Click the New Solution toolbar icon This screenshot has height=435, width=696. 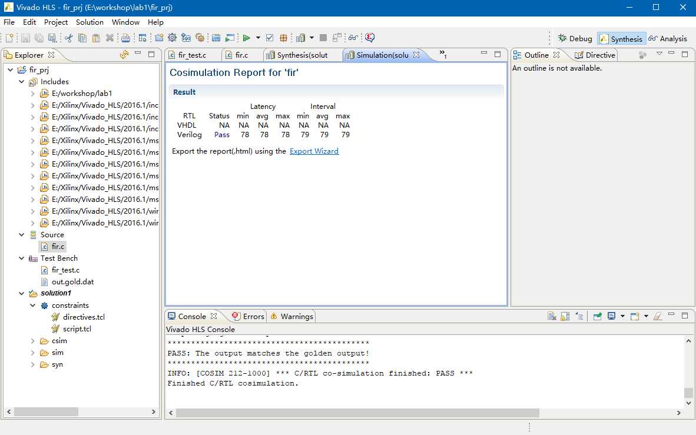pos(186,38)
